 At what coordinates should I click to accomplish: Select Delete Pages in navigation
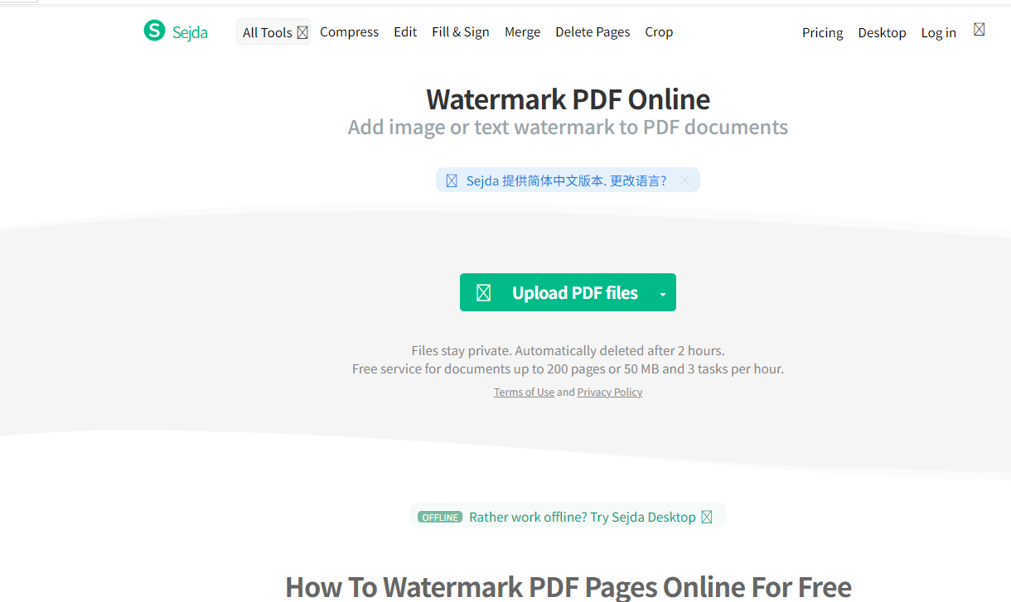[x=593, y=31]
